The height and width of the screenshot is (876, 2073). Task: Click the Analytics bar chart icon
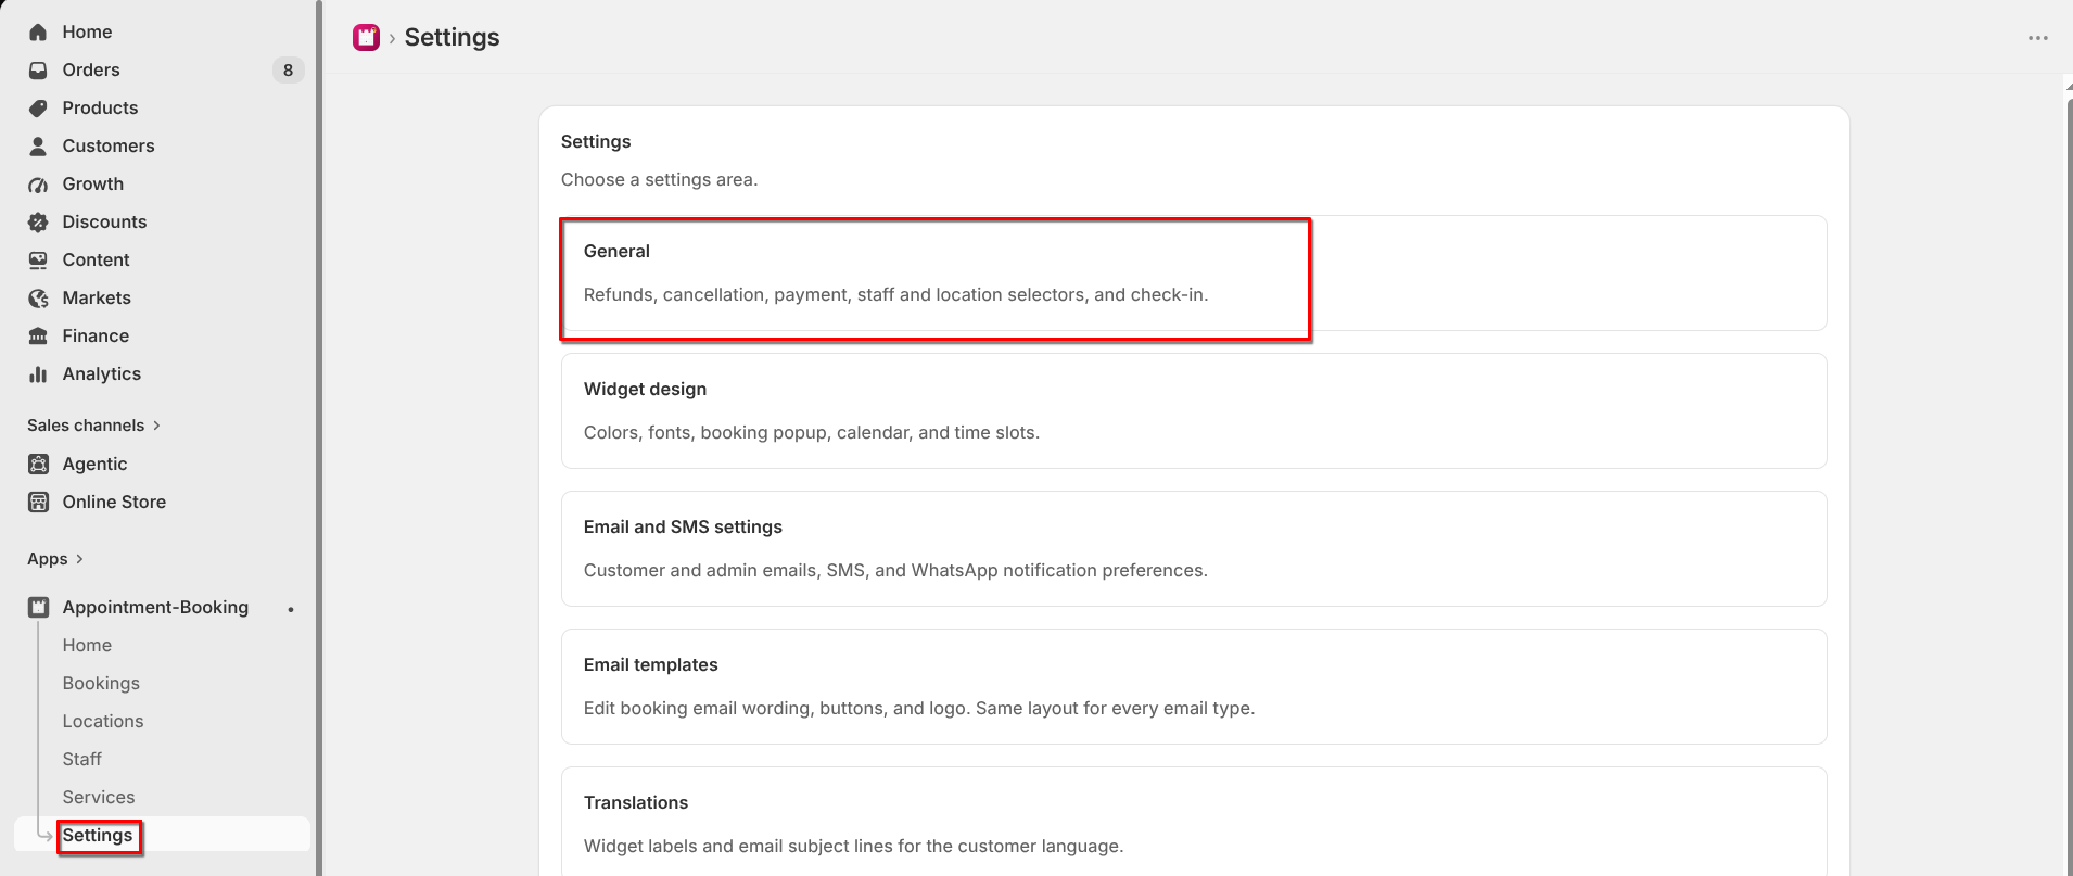[x=38, y=374]
